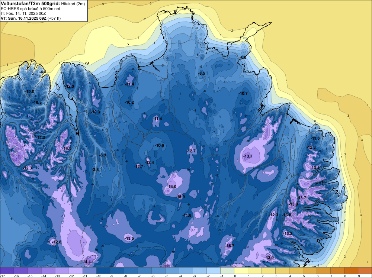Click the map title 'Veðurstofan/T2m 500grid: Hitakort (2m)'
Image resolution: width=372 pixels, height=278 pixels.
[x=43, y=4]
